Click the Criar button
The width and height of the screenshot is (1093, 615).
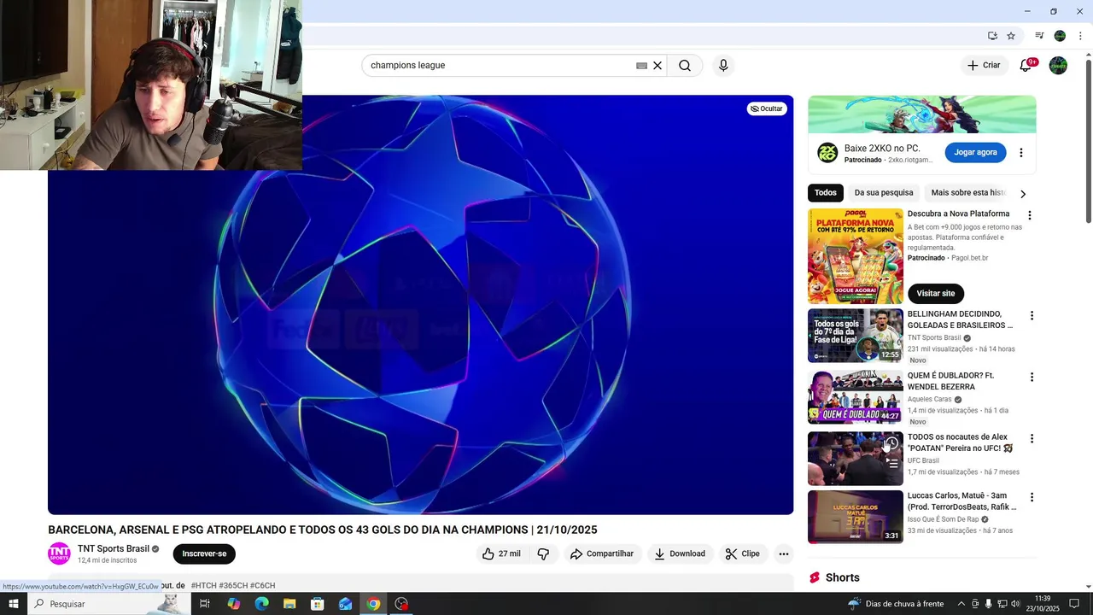coord(983,65)
